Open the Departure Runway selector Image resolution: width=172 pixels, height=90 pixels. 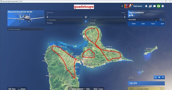(x=65, y=23)
